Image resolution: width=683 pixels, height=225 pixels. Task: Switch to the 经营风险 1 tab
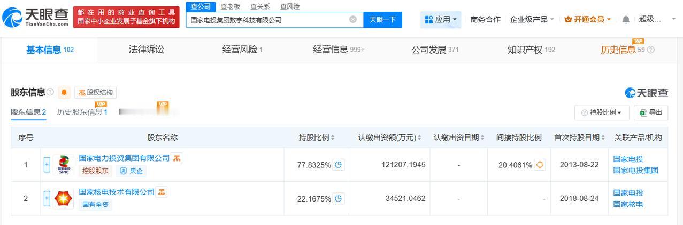(242, 50)
